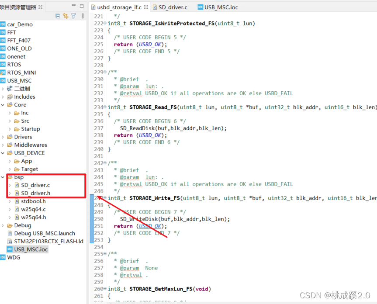This screenshot has height=304, width=377.
Task: Expand the Startup folder
Action: click(x=10, y=129)
